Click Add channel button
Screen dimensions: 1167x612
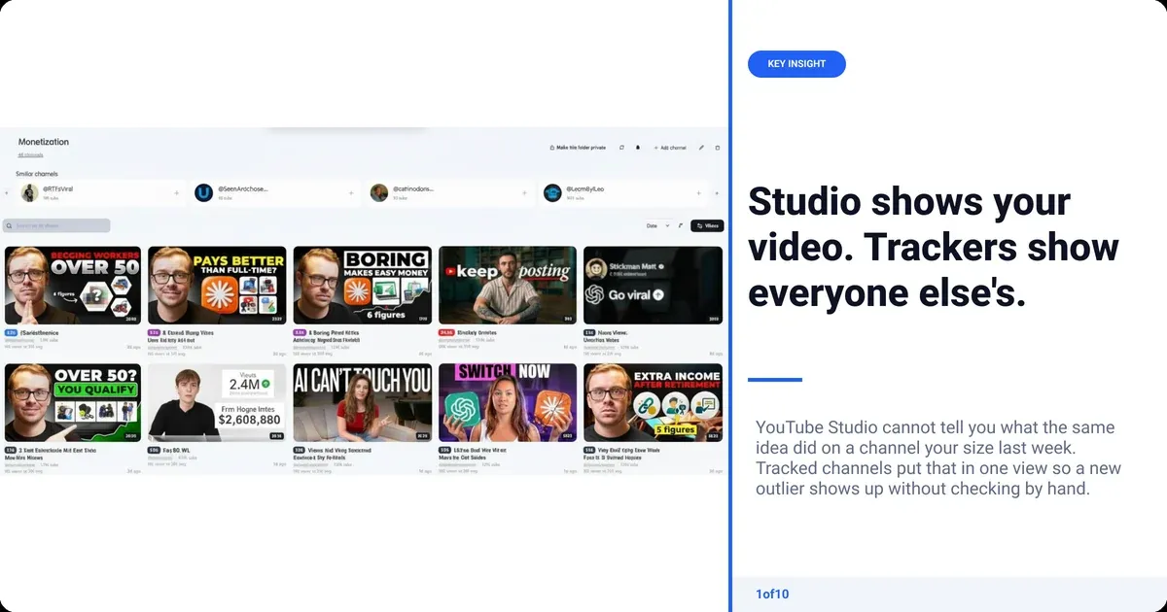(x=670, y=148)
